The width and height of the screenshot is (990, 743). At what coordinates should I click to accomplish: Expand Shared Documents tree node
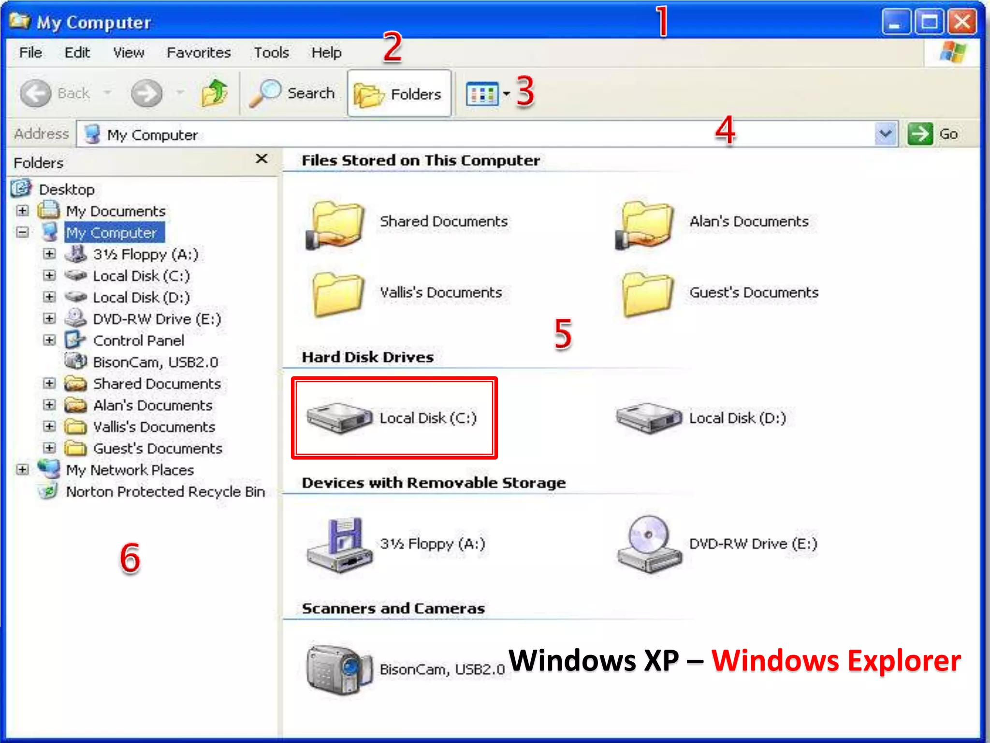click(49, 383)
